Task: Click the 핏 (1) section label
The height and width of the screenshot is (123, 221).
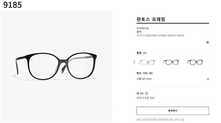Action: click(140, 93)
